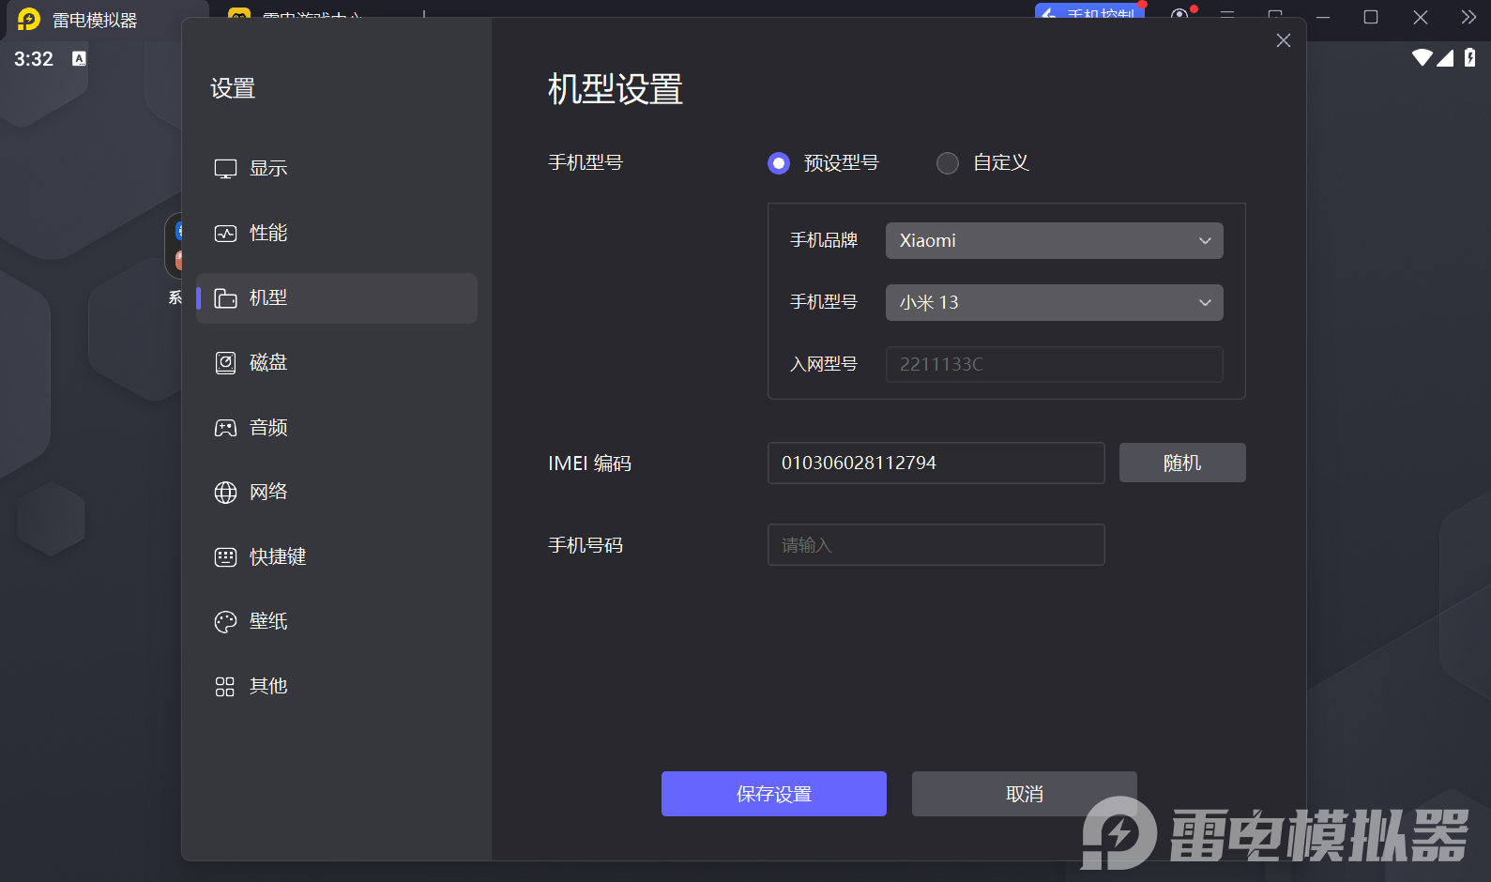Open the 性能 performance monitor icon
Screen dimensions: 1491x882
225,234
